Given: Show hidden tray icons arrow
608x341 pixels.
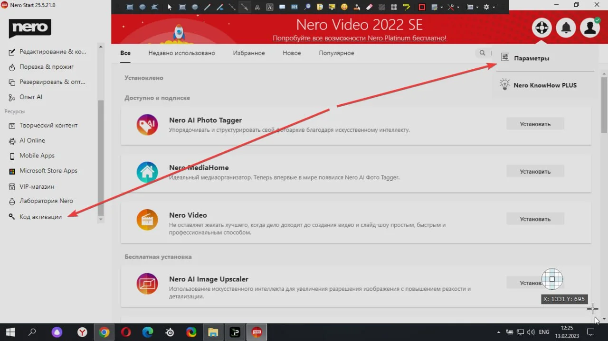Looking at the screenshot, I should click(498, 332).
